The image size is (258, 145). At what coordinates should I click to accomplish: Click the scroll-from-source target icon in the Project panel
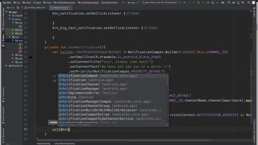pos(18,8)
